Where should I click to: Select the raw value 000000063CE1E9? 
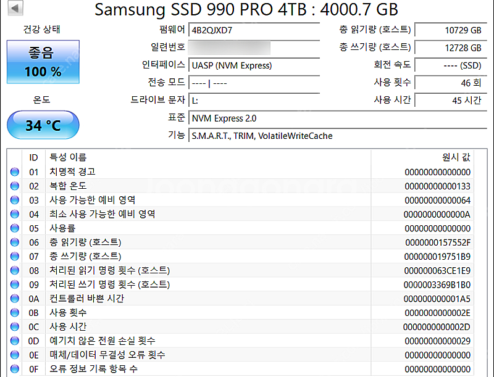click(437, 271)
